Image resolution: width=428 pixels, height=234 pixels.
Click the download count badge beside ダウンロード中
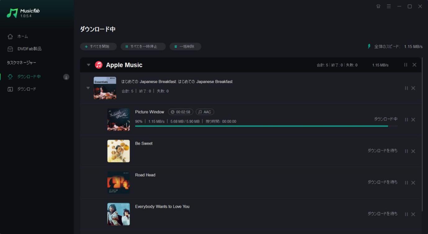pyautogui.click(x=66, y=77)
